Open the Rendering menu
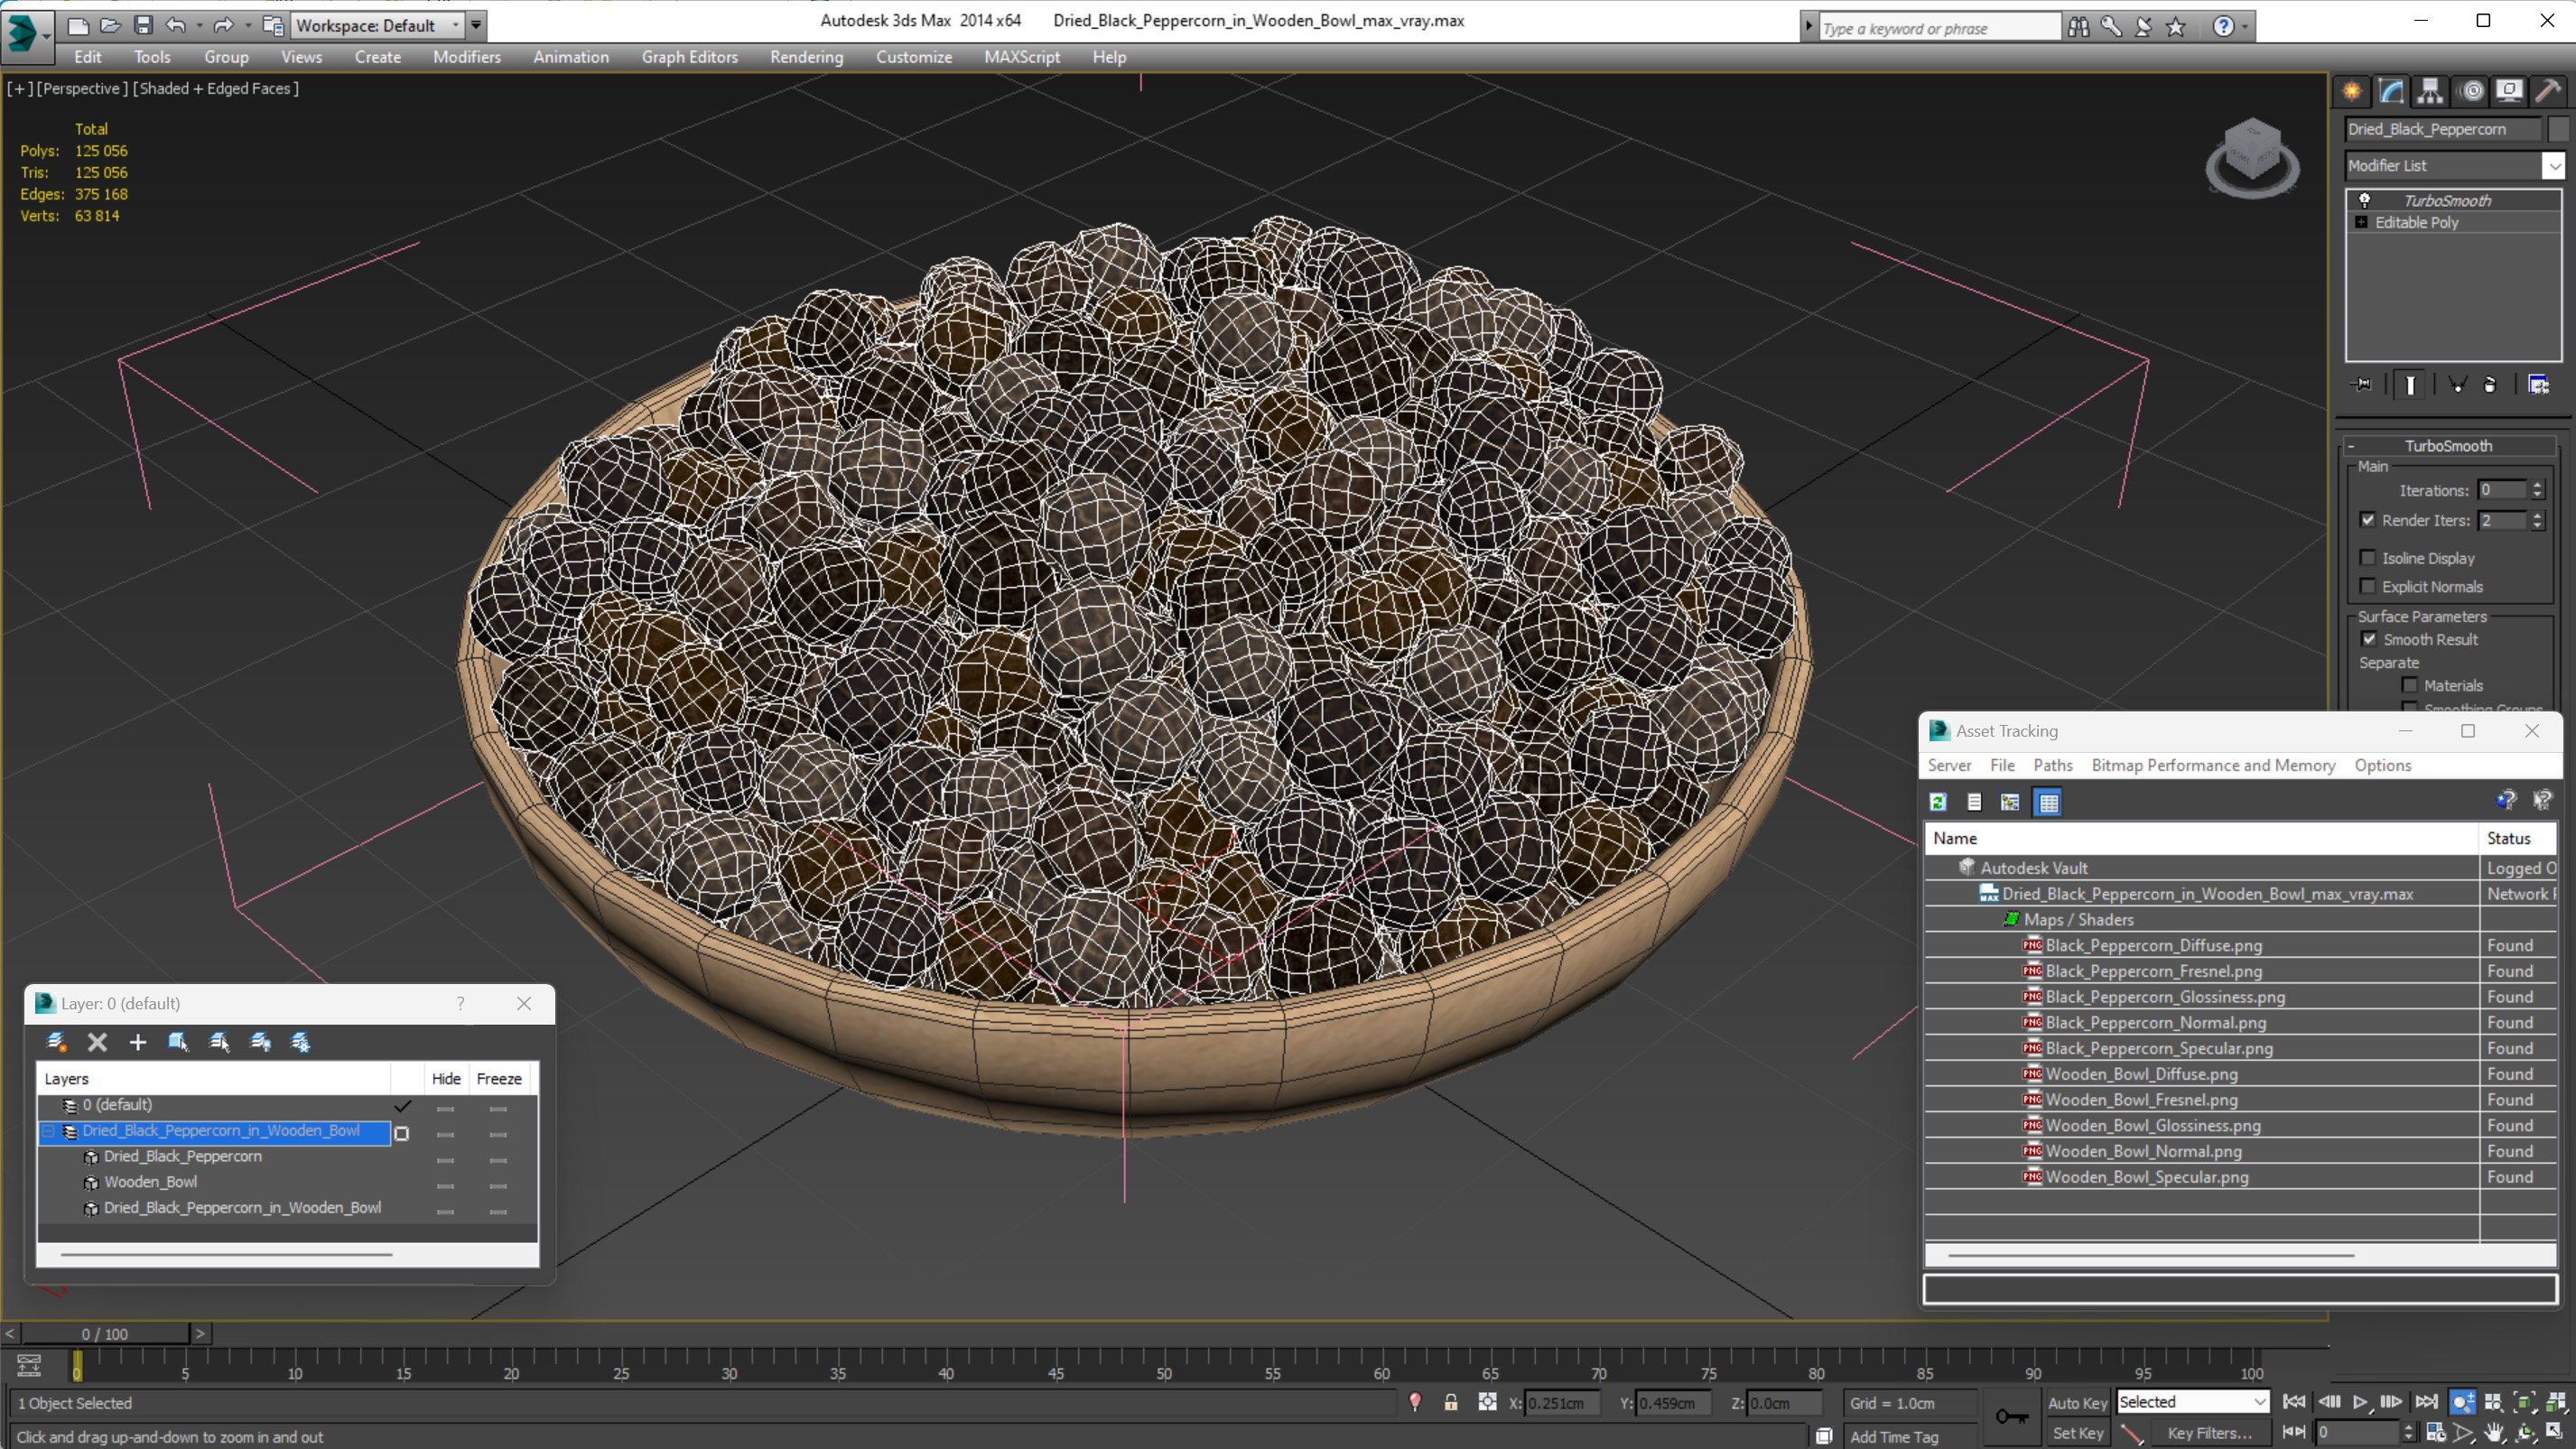Image resolution: width=2576 pixels, height=1449 pixels. pos(806,57)
